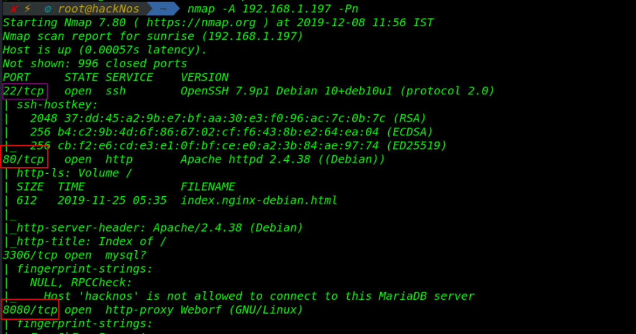Click the 3306/tcp port entry

(x=30, y=255)
